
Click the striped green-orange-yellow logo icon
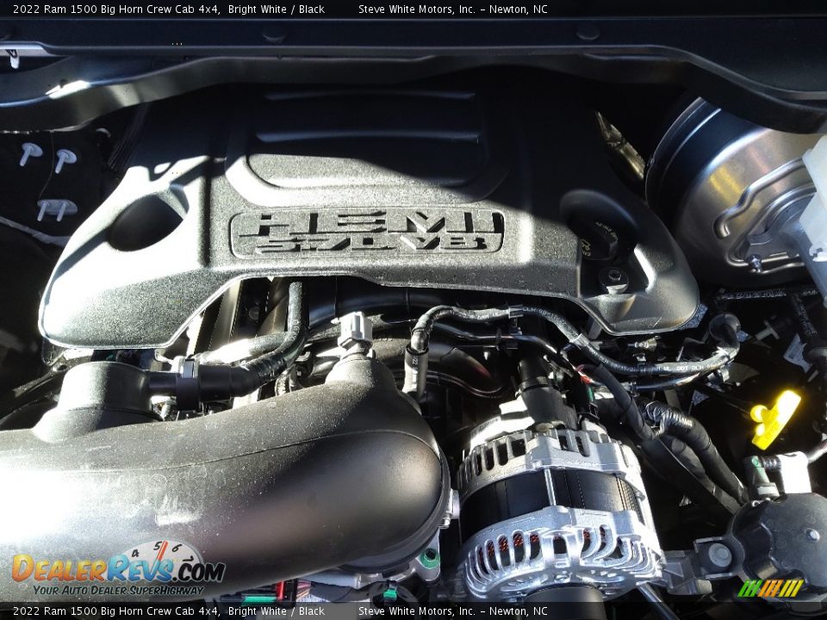(770, 588)
